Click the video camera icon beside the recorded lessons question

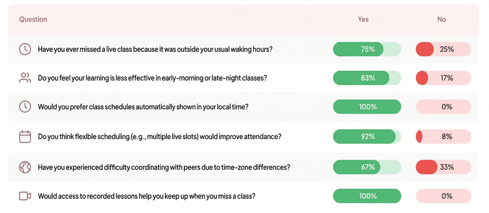(25, 196)
